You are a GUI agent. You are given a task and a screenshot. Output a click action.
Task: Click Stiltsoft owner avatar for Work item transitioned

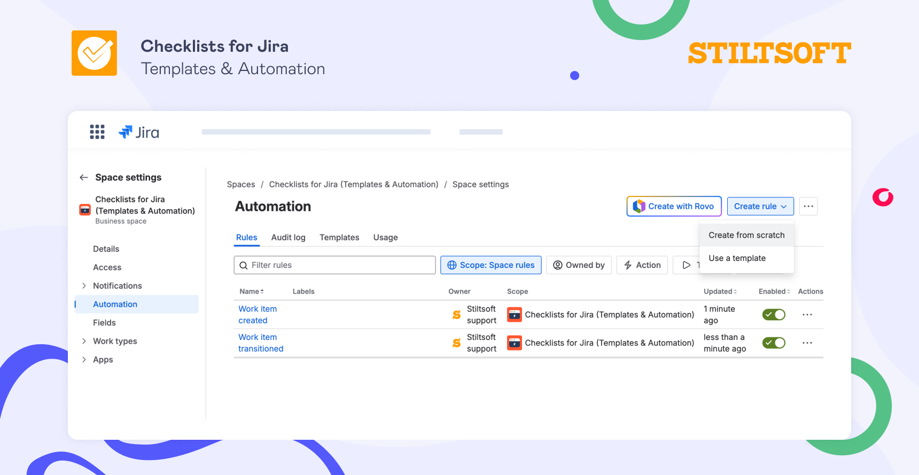457,343
